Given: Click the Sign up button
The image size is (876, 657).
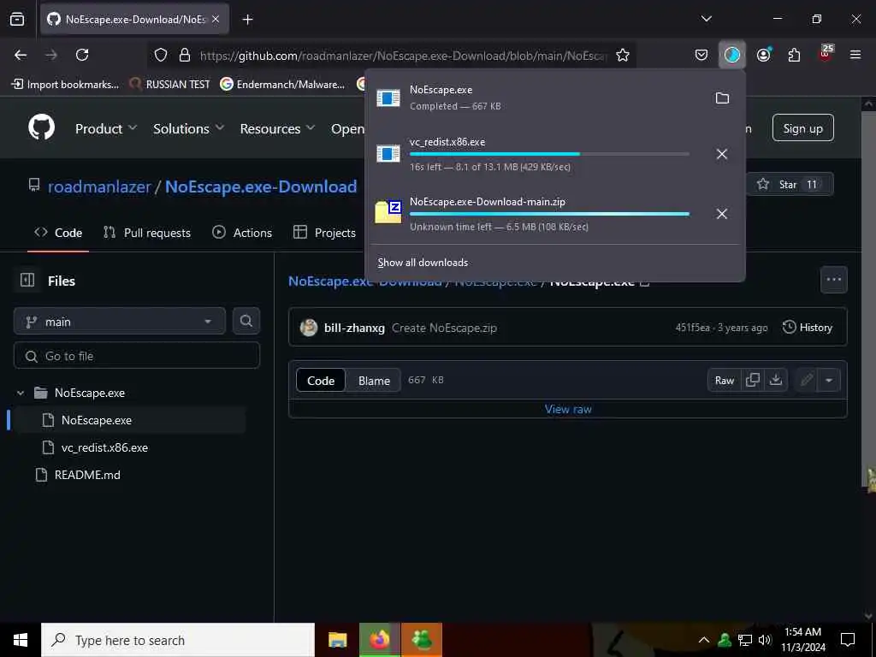Looking at the screenshot, I should (x=802, y=128).
